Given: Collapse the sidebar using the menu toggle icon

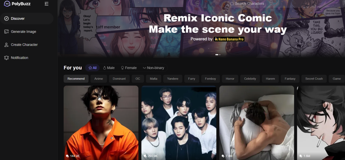Looking at the screenshot, I should pyautogui.click(x=46, y=4).
